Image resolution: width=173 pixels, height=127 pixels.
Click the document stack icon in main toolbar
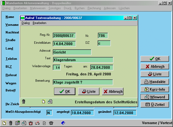click(24, 123)
